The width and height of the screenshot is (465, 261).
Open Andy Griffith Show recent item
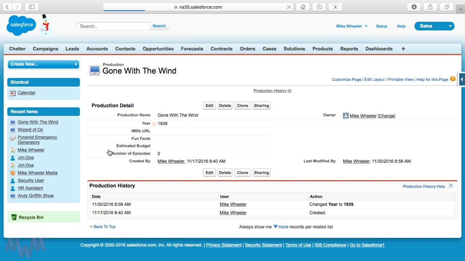[x=36, y=196]
